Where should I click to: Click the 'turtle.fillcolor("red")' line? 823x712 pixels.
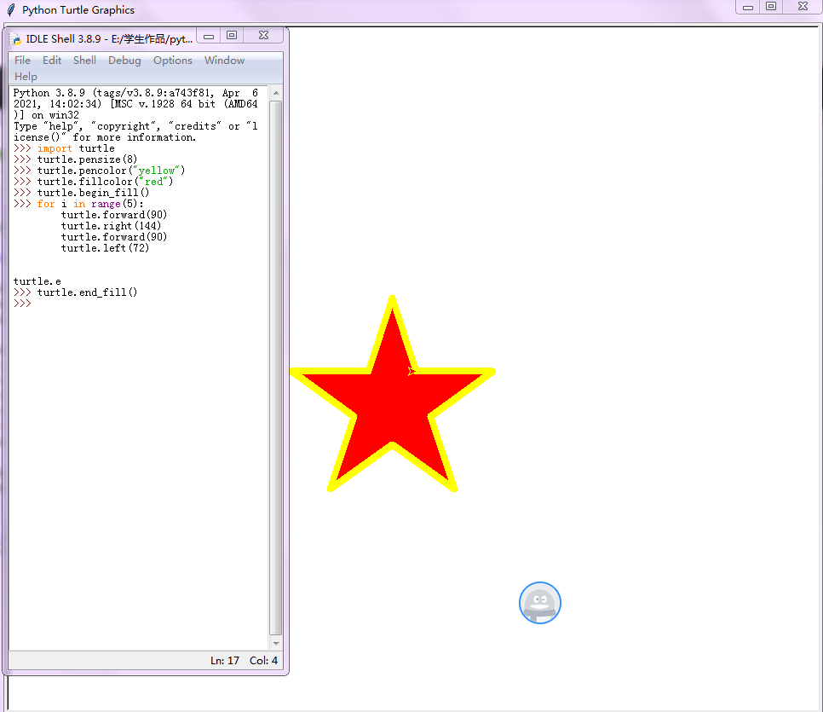point(105,182)
